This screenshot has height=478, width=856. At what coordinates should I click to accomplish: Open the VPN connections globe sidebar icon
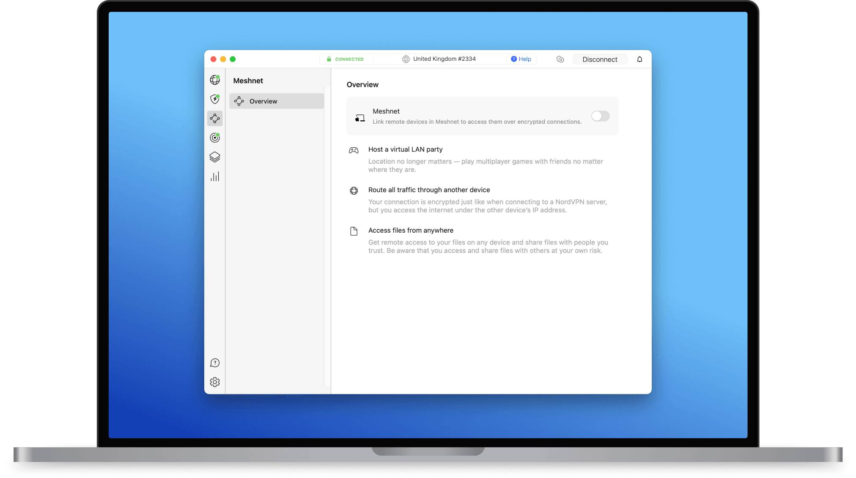click(214, 80)
